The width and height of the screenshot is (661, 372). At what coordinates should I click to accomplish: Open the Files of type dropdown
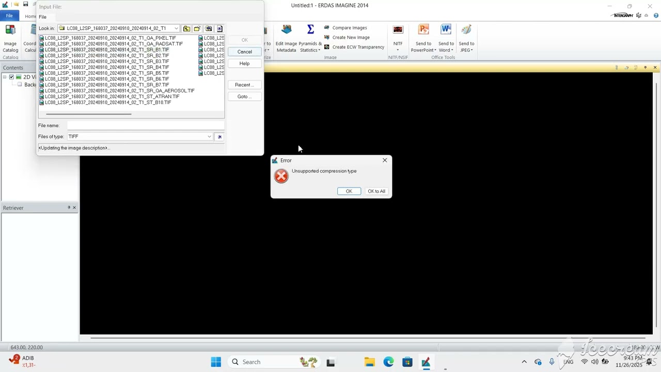coord(209,137)
